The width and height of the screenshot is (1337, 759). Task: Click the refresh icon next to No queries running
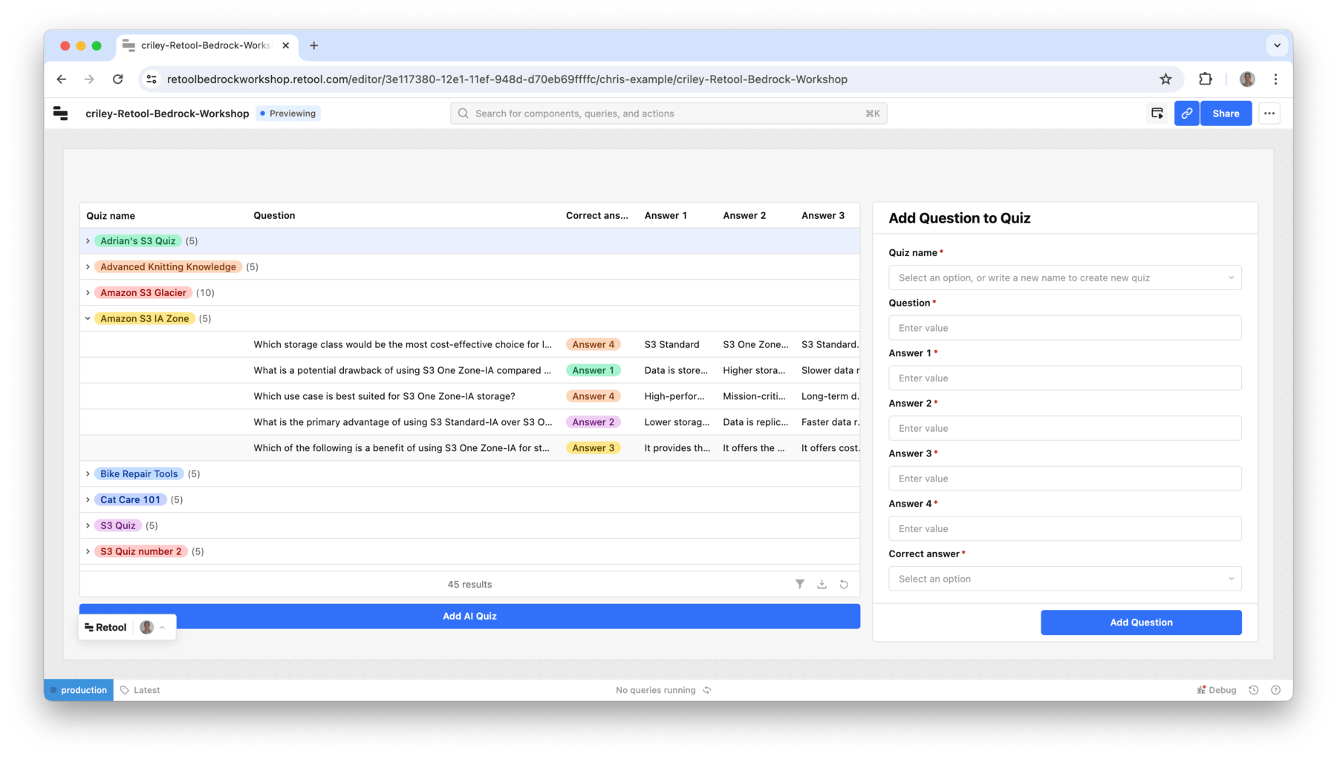[x=707, y=690]
